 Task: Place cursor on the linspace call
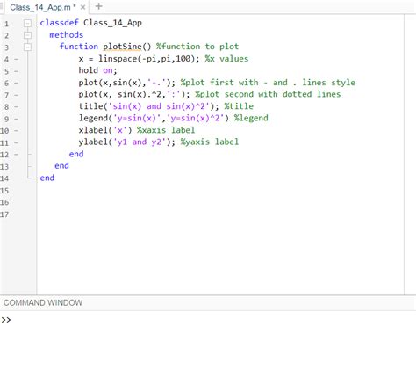click(118, 59)
